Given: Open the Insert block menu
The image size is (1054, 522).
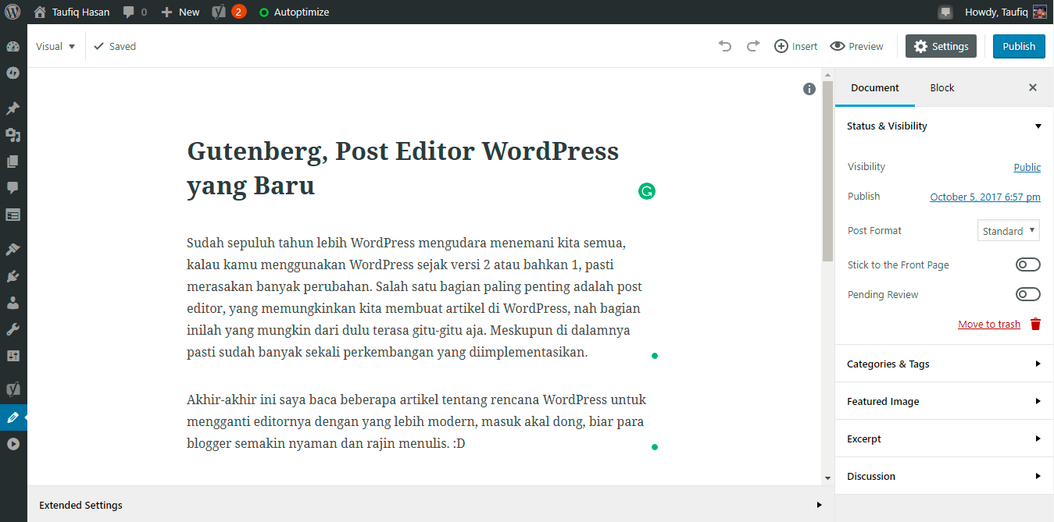Looking at the screenshot, I should [795, 46].
